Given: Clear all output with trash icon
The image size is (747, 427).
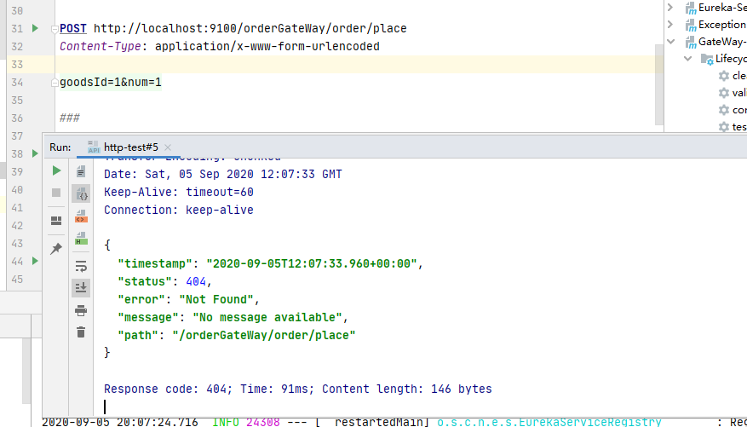Looking at the screenshot, I should click(x=81, y=332).
